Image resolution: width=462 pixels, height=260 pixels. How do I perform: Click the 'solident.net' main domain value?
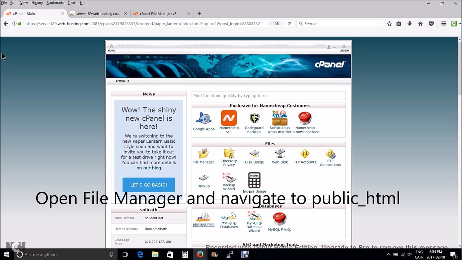coord(154,218)
